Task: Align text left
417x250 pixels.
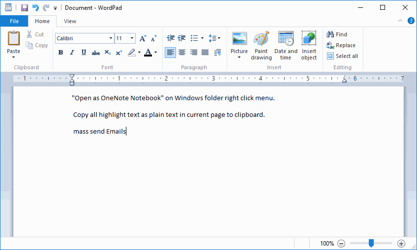Action: tap(171, 53)
